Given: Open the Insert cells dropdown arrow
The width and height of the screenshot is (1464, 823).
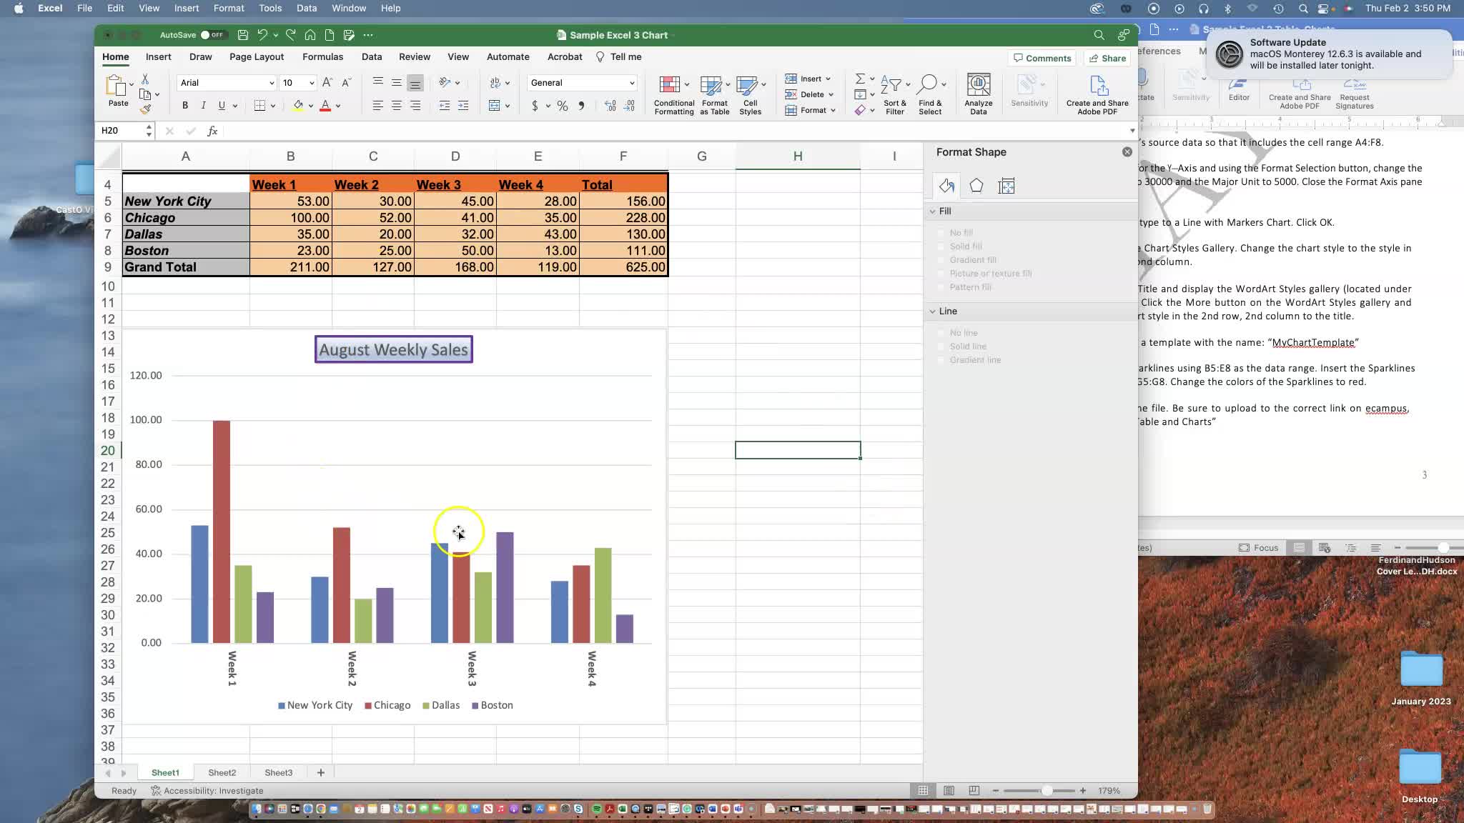Looking at the screenshot, I should 828,79.
